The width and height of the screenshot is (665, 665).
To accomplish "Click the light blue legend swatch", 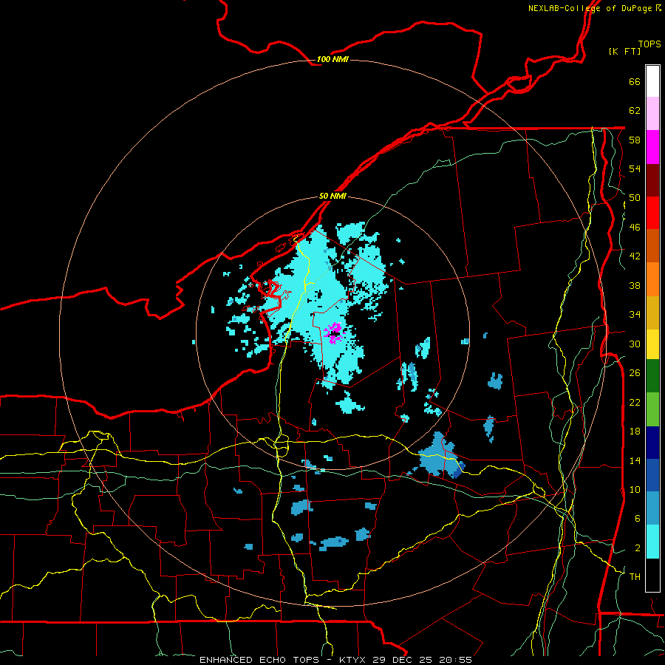I will (652, 508).
